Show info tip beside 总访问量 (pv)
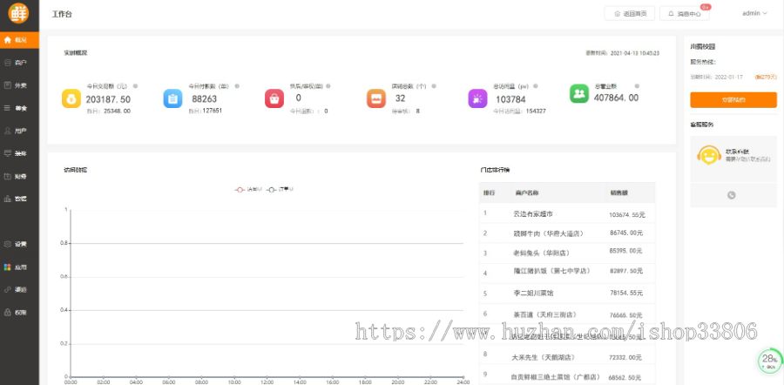This screenshot has width=784, height=385. click(x=535, y=86)
